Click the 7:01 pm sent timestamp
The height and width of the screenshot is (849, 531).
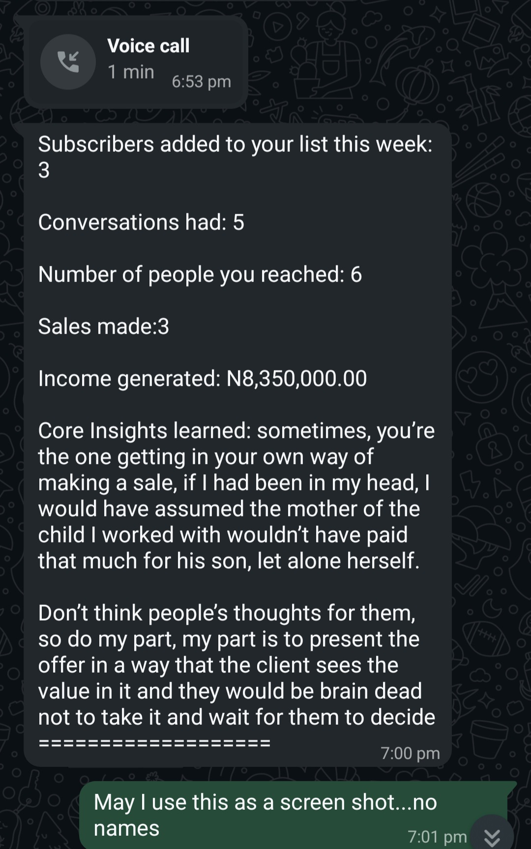click(x=437, y=837)
